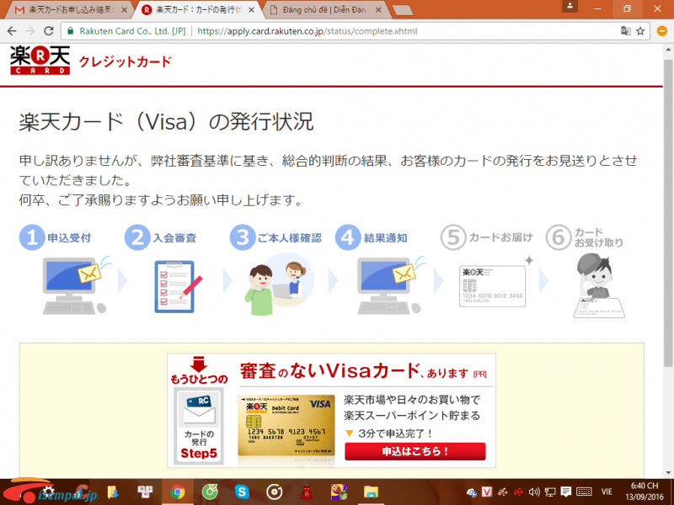Bookmark this page with star icon
Image resolution: width=674 pixels, height=505 pixels.
(640, 31)
